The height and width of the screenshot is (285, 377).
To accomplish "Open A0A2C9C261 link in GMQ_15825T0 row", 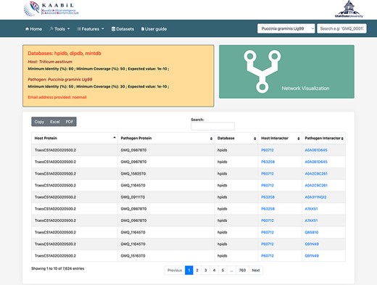I will coord(316,173).
